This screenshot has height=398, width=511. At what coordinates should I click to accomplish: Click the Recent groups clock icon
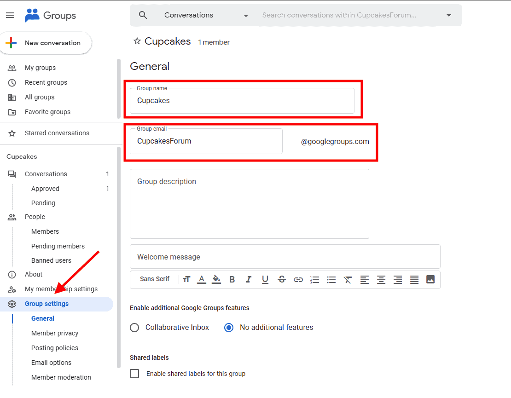[12, 83]
